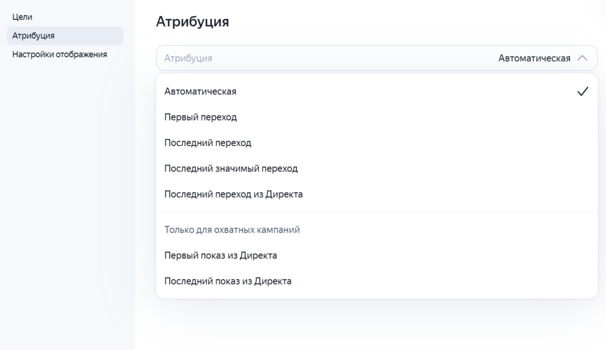The width and height of the screenshot is (606, 350).
Task: Select the Автоматическая attribution option
Action: (200, 92)
